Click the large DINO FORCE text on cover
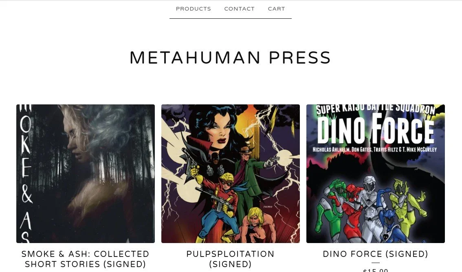Screen dimensions: 462x272 (x=375, y=130)
